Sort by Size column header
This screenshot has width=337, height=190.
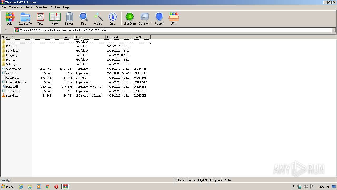43,37
